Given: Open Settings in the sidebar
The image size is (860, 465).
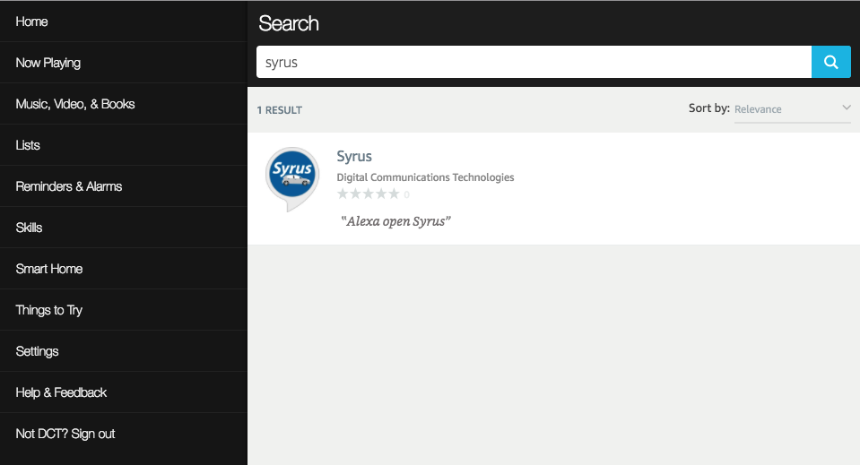Looking at the screenshot, I should (38, 351).
